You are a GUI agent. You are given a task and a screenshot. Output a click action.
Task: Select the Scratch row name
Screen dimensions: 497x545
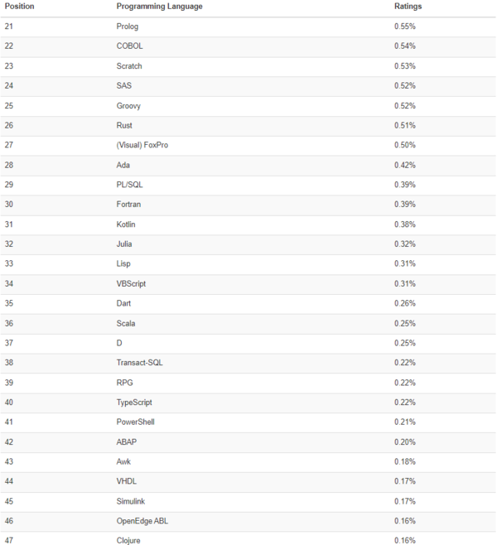click(x=130, y=66)
